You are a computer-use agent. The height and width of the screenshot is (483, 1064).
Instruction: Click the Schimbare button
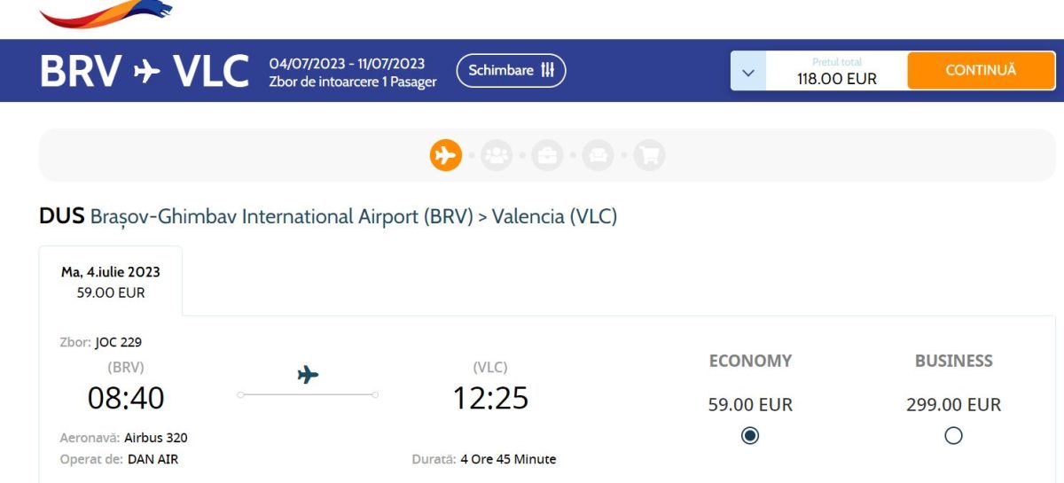pos(511,71)
